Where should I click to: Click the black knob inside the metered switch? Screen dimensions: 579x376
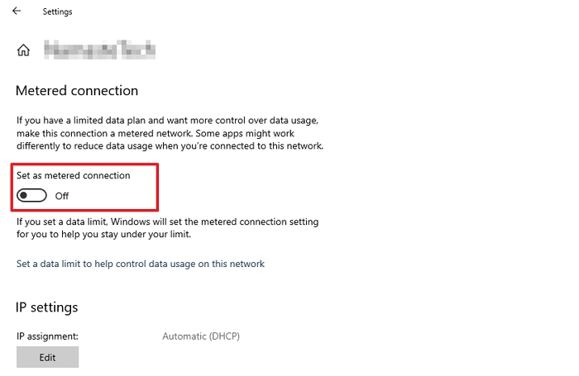25,196
